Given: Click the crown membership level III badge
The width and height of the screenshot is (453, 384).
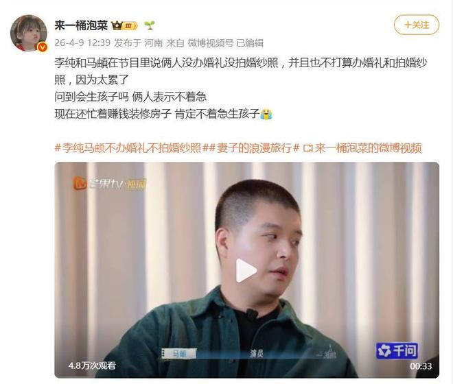Looking at the screenshot, I should [x=124, y=25].
